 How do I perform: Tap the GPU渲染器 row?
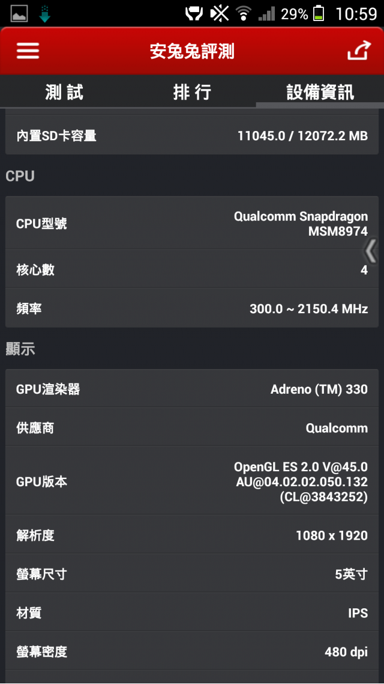pyautogui.click(x=192, y=389)
